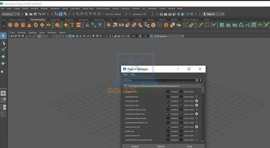270x148 pixels.
Task: Click the Plug-in Manager list scrollbar thumb
Action: [203, 89]
